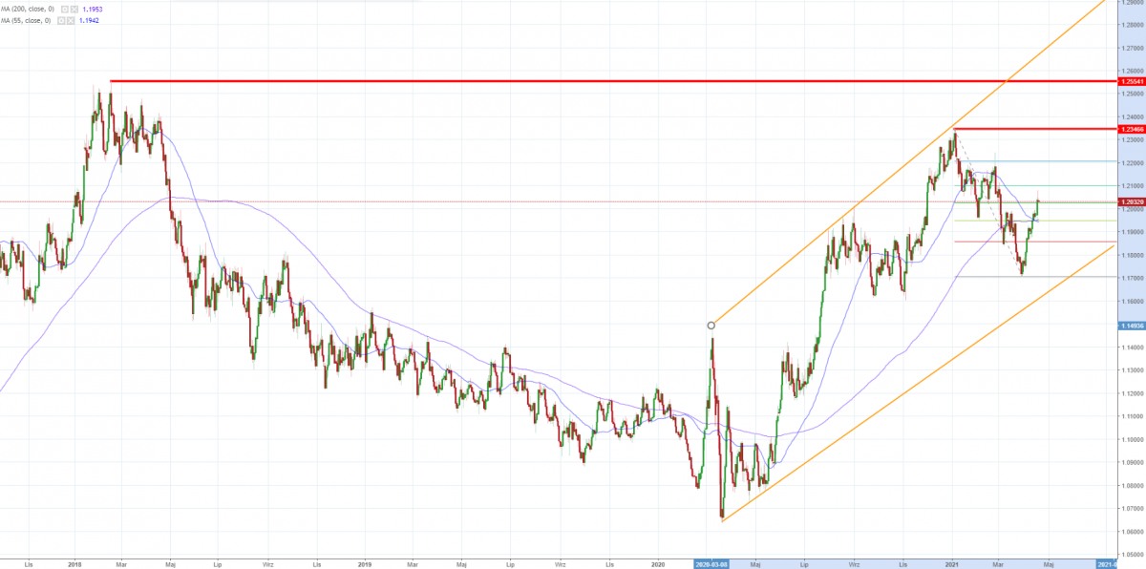
Task: Select the channel anchor circle near 1.149
Action: click(x=711, y=326)
